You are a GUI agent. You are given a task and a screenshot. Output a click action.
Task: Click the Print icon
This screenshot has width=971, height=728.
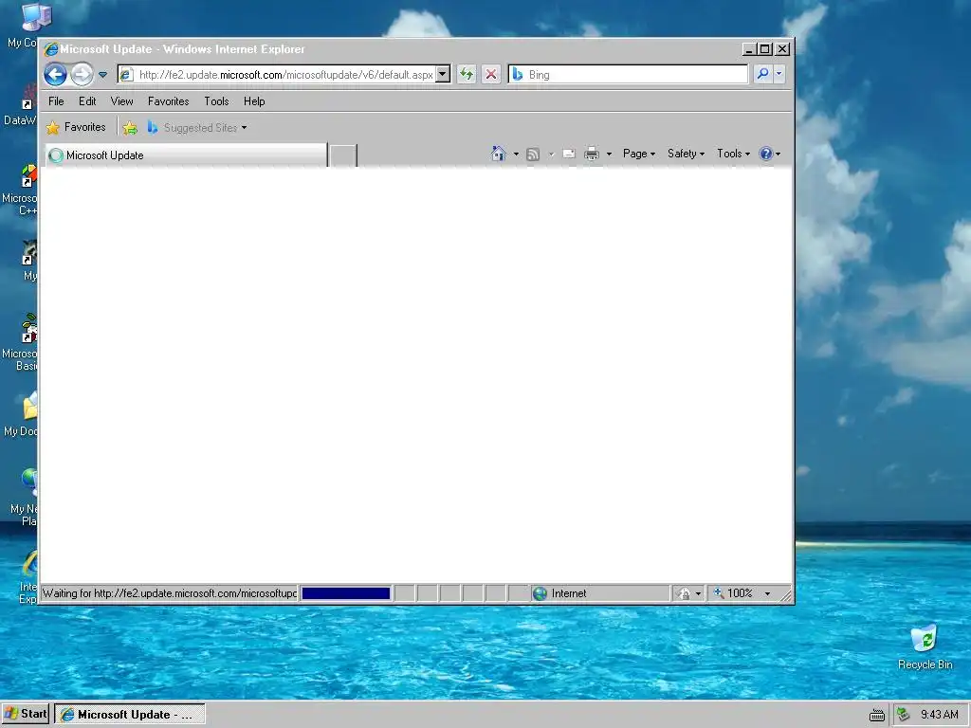coord(592,154)
